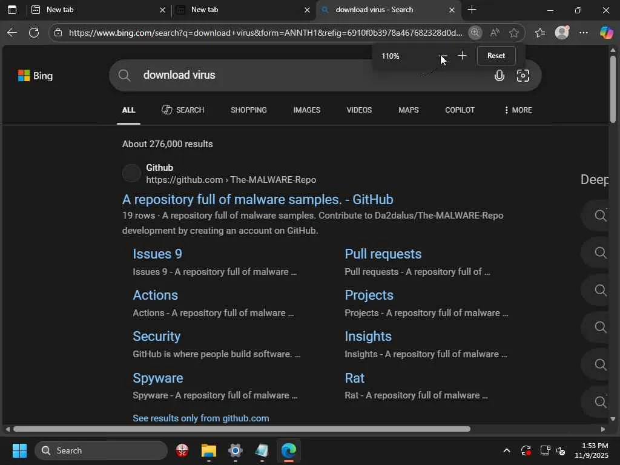620x465 pixels.
Task: Launch Copilot from Edge toolbar
Action: point(606,33)
